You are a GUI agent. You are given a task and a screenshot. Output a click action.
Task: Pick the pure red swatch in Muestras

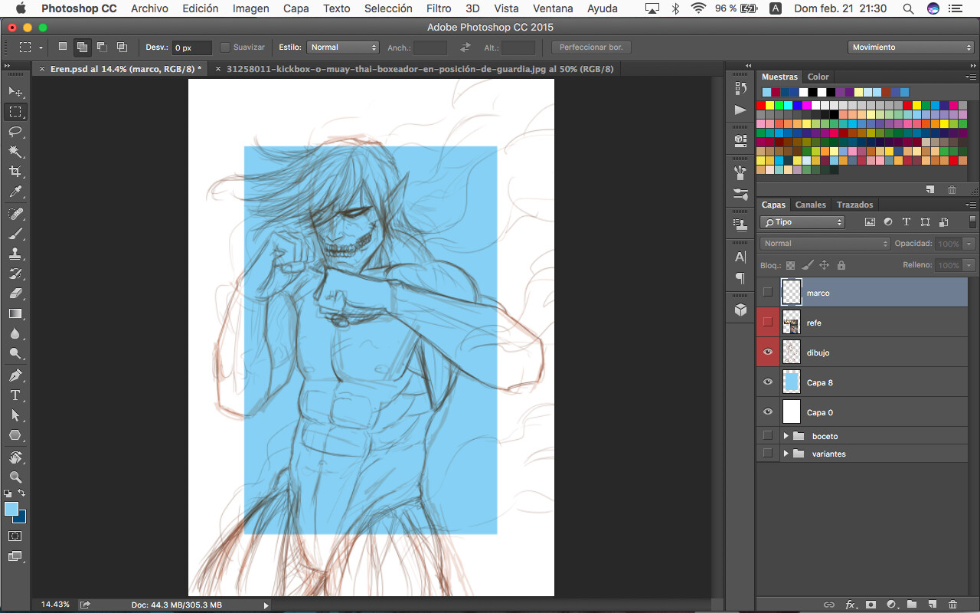pyautogui.click(x=761, y=105)
